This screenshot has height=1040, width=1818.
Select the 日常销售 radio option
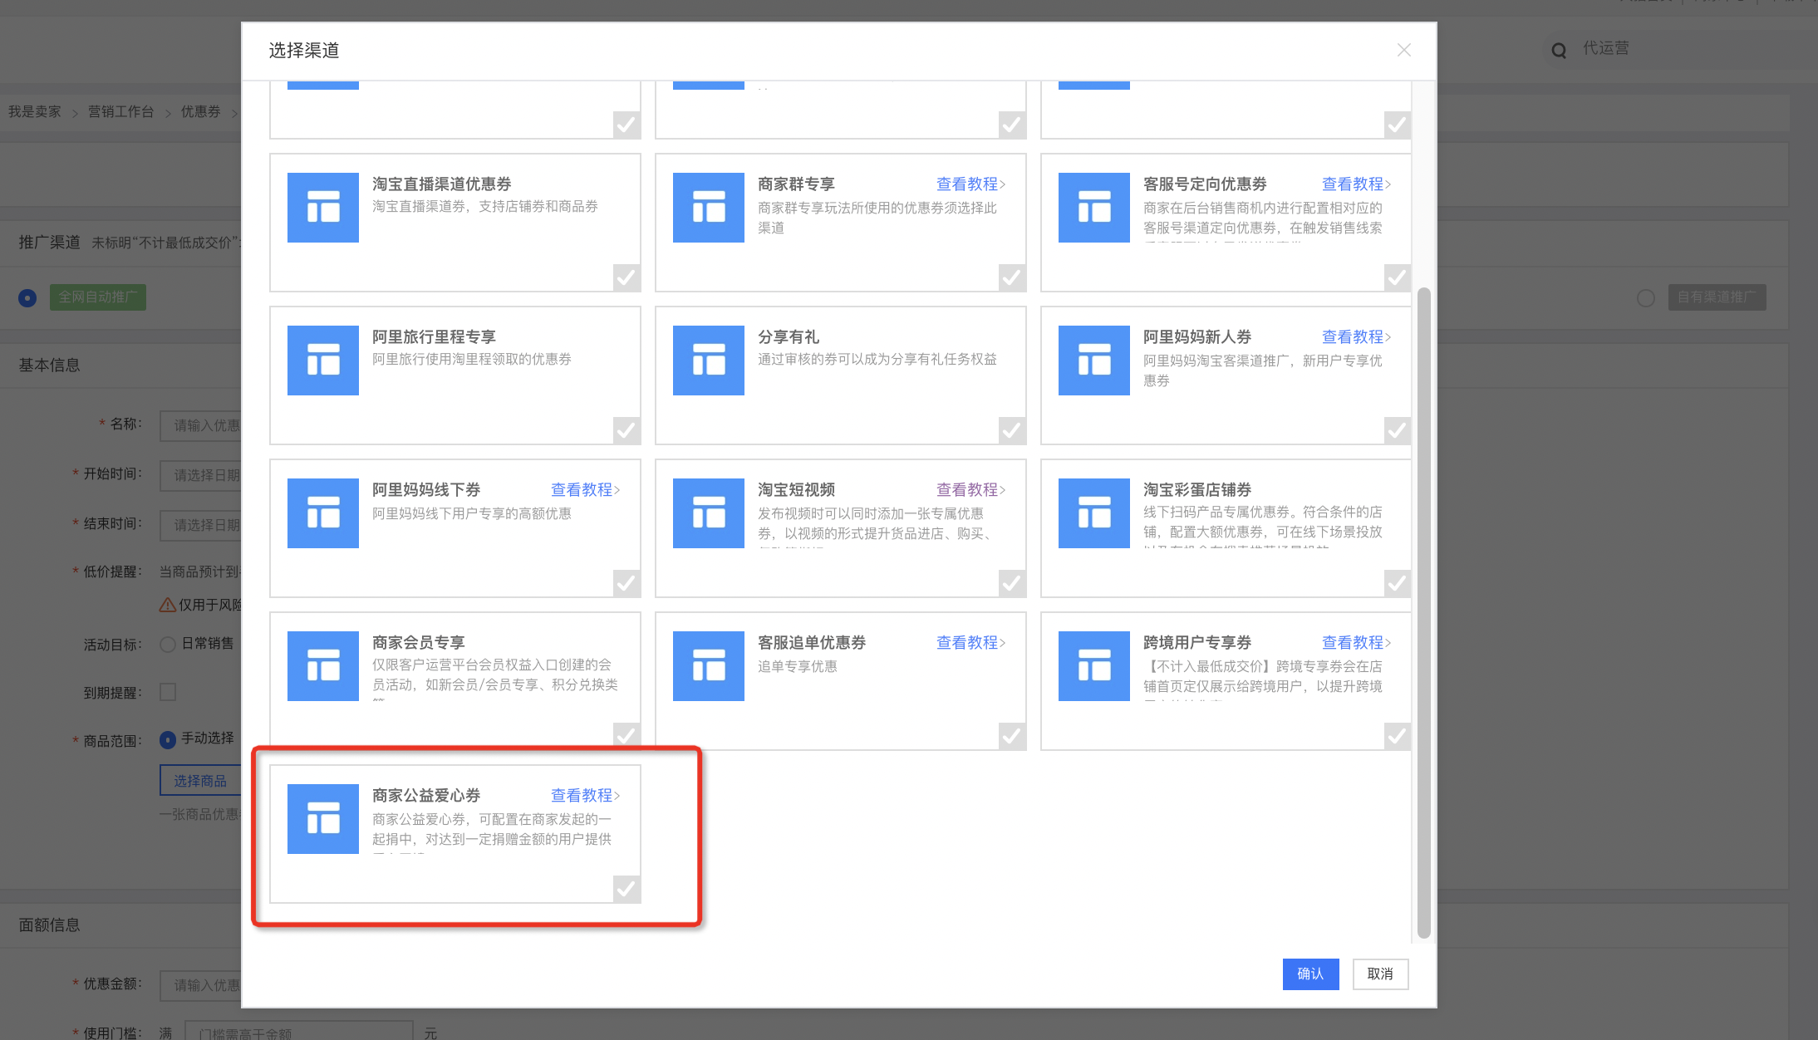(168, 644)
